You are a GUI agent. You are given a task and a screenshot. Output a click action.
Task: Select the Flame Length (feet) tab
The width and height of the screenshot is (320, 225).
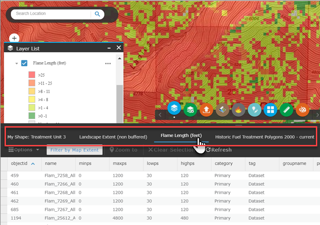181,135
